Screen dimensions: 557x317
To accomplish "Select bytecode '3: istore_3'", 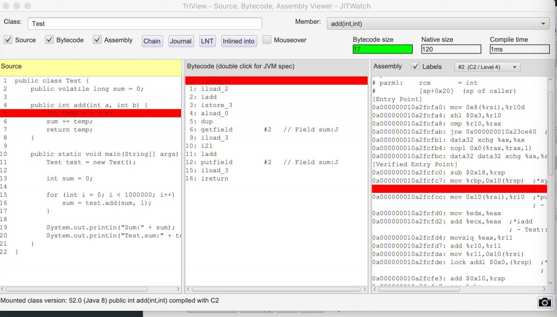I will tap(211, 105).
